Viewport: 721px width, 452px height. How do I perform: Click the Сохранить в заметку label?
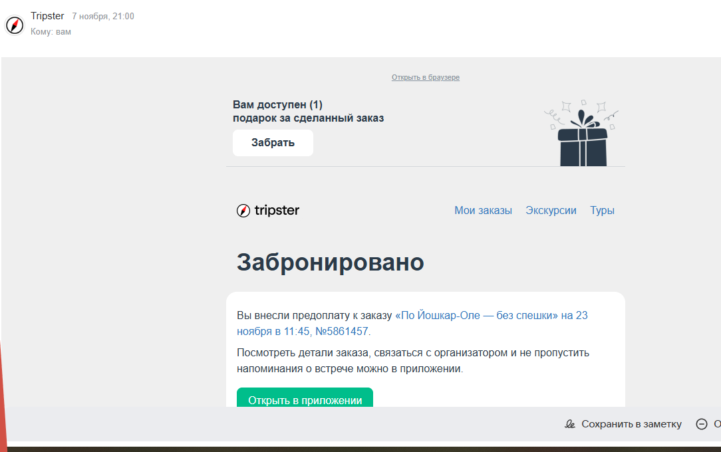click(631, 424)
